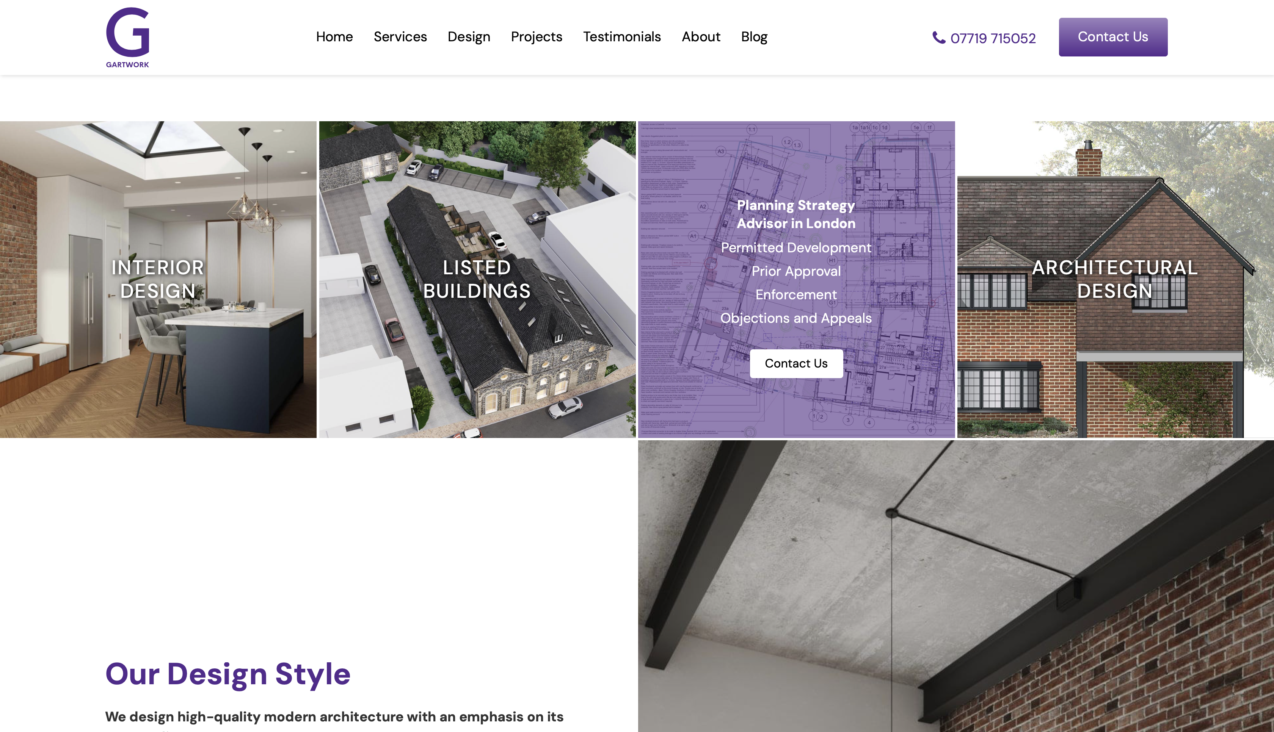Select the Prior Approval link
The width and height of the screenshot is (1274, 732).
click(x=796, y=271)
